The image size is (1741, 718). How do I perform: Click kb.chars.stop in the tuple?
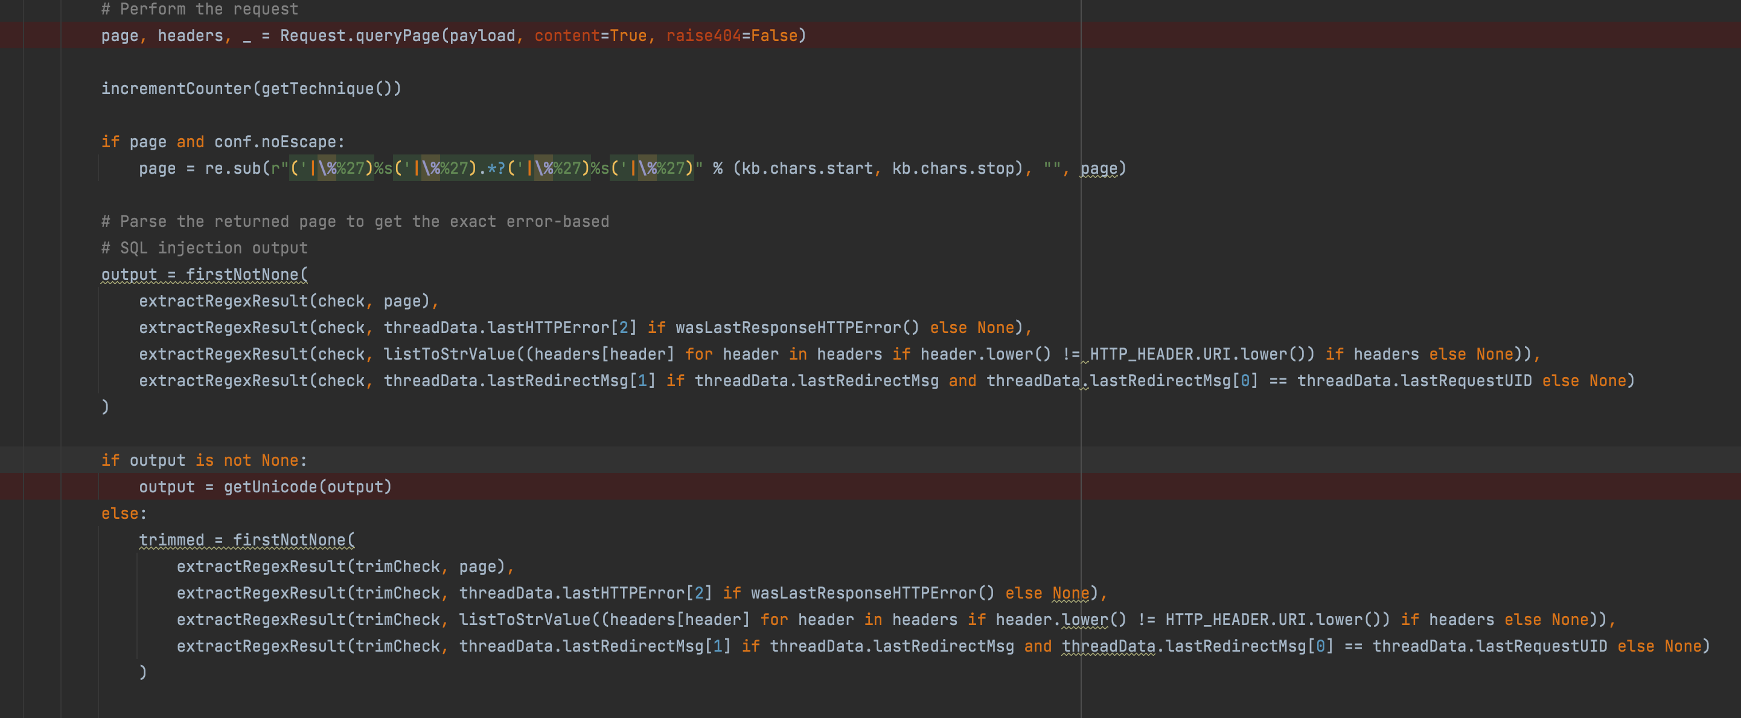(x=953, y=168)
